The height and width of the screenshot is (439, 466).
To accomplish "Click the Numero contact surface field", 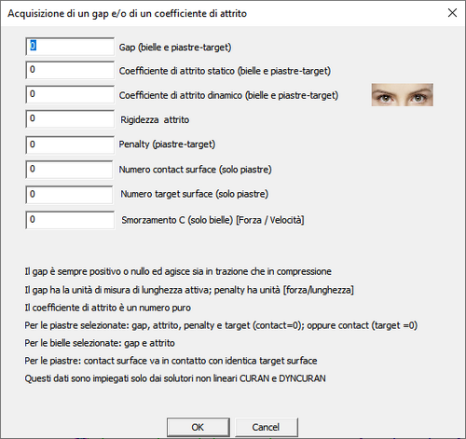I will tap(69, 170).
